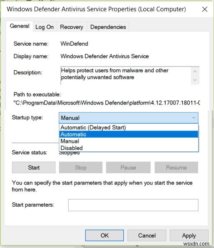Close the Service Properties dialog
This screenshot has width=214, height=248.
click(205, 9)
